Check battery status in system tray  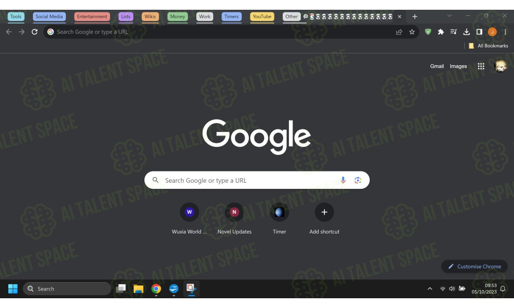coord(462,288)
